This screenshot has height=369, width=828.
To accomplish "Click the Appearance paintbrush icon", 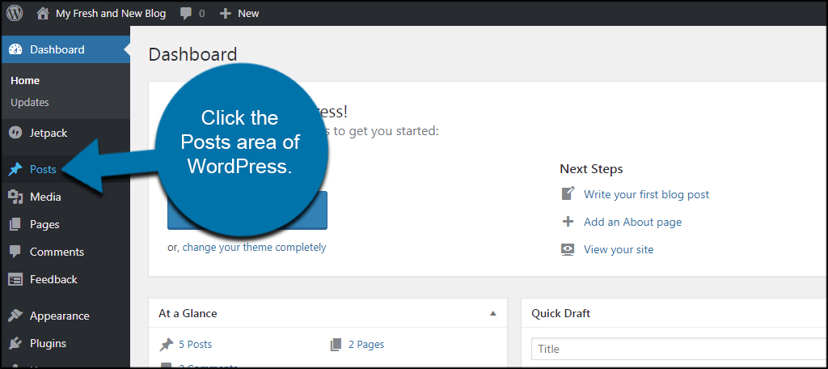I will click(x=16, y=316).
